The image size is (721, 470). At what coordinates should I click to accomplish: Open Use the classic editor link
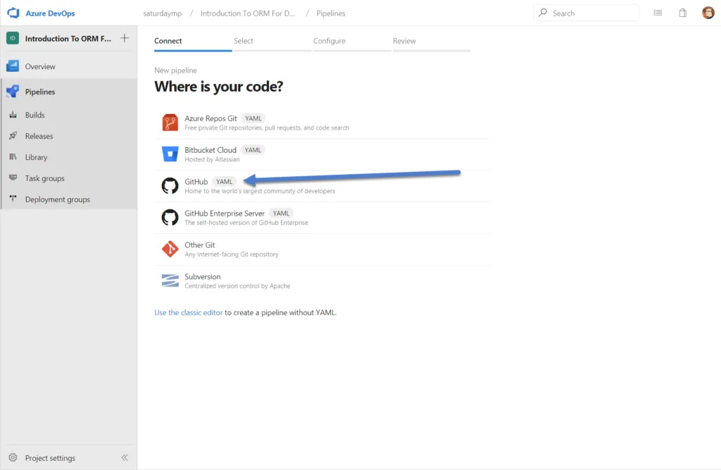[189, 313]
